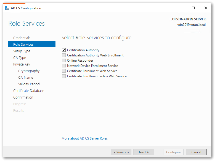This screenshot has height=161, width=215.
Task: Check Certificate Enrollment Web Service option
Action: pyautogui.click(x=64, y=71)
